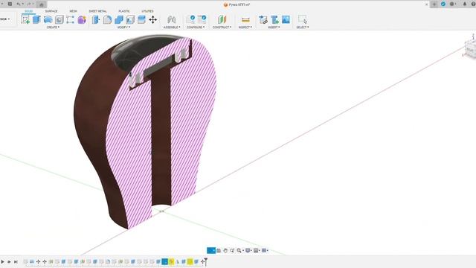
Task: Switch to the Solid tab
Action: [x=28, y=11]
